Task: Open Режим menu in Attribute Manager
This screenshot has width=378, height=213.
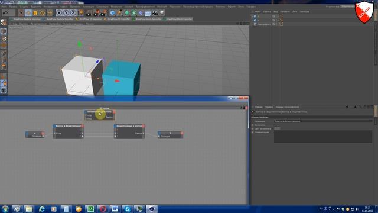Action: (x=259, y=107)
